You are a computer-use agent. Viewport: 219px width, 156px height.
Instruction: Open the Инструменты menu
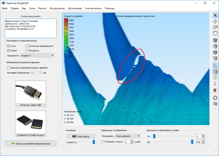tap(57, 8)
